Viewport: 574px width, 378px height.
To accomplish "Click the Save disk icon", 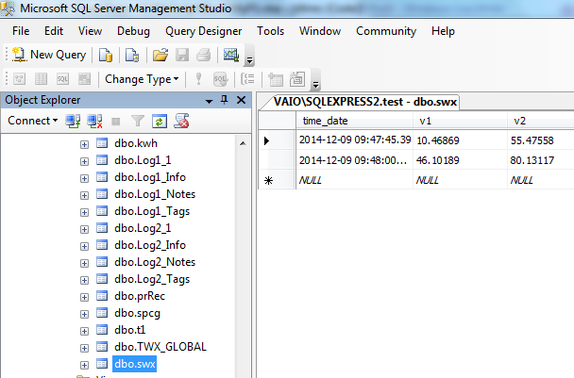I will tap(182, 56).
